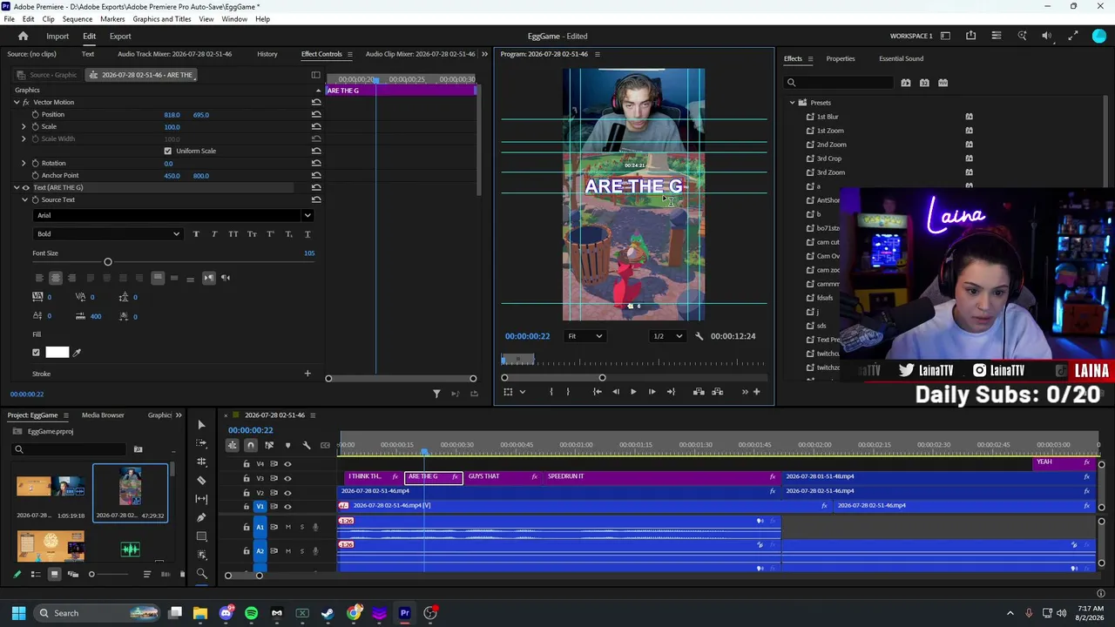This screenshot has height=627, width=1115.
Task: Open the 1/2 playback resolution dropdown
Action: point(667,336)
